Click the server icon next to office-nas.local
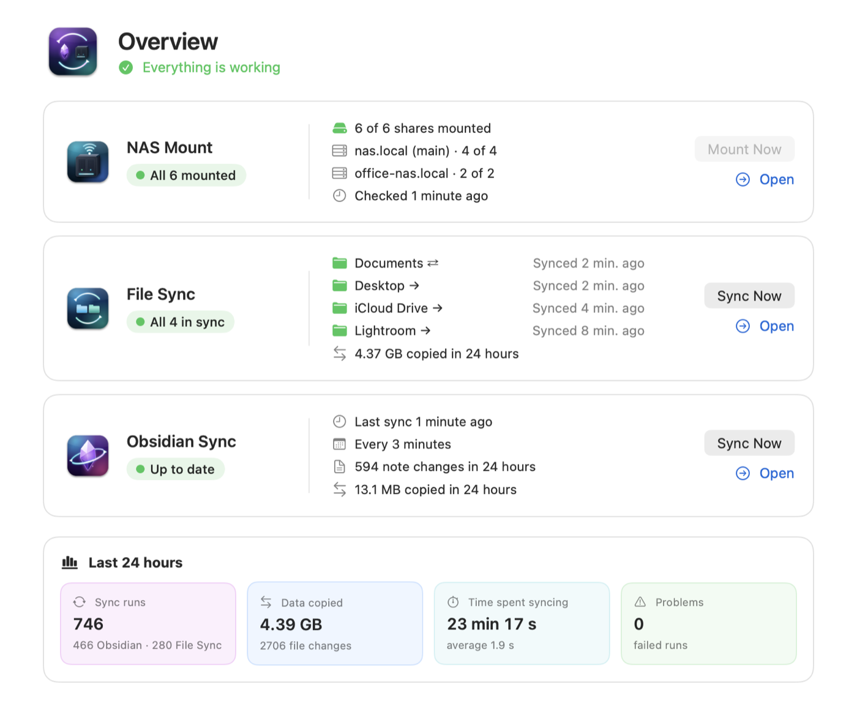 (x=340, y=173)
